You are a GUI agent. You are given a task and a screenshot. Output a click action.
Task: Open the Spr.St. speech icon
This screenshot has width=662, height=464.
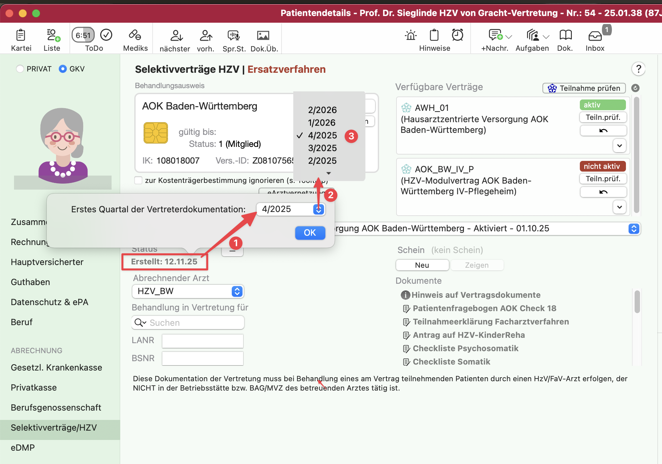[233, 35]
